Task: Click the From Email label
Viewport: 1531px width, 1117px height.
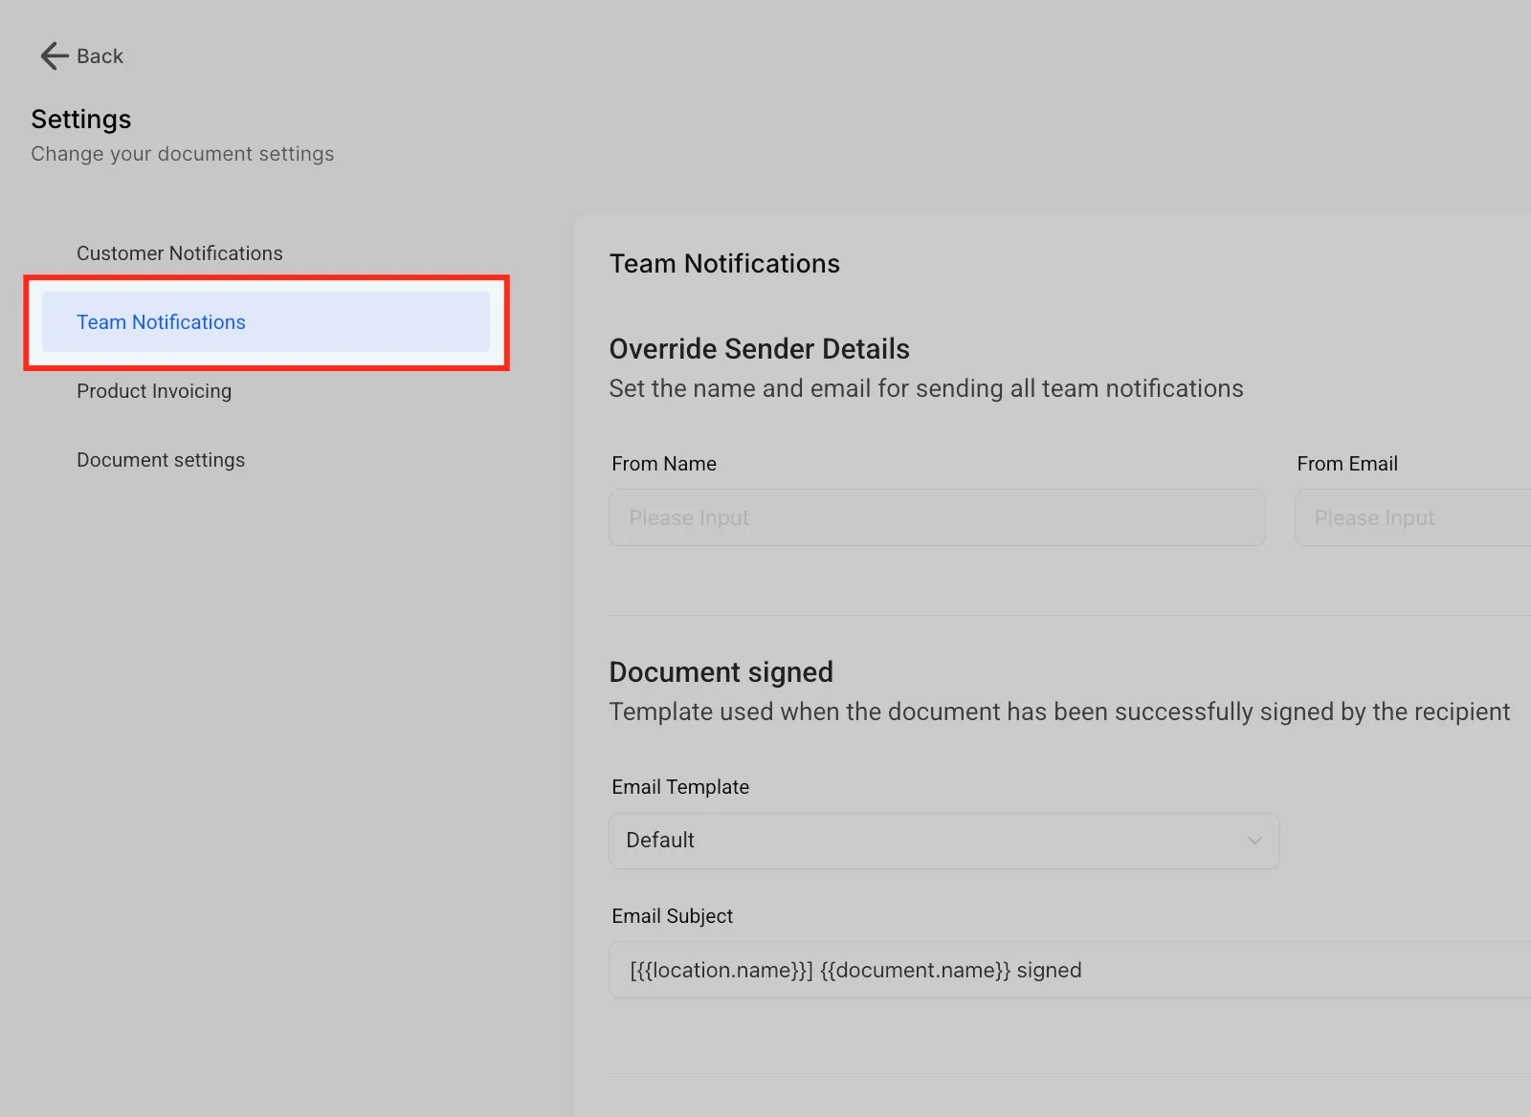Action: [x=1347, y=464]
